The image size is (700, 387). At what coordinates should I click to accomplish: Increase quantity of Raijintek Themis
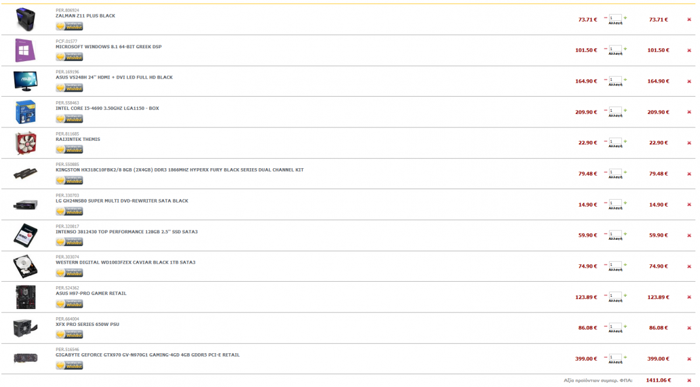(625, 141)
